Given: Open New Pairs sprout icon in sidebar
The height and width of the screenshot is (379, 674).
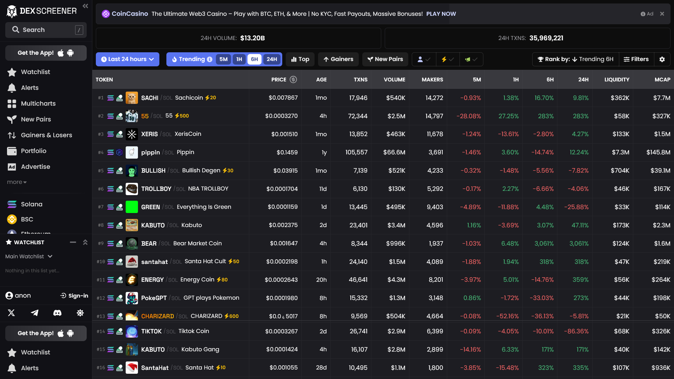Looking at the screenshot, I should (x=12, y=119).
